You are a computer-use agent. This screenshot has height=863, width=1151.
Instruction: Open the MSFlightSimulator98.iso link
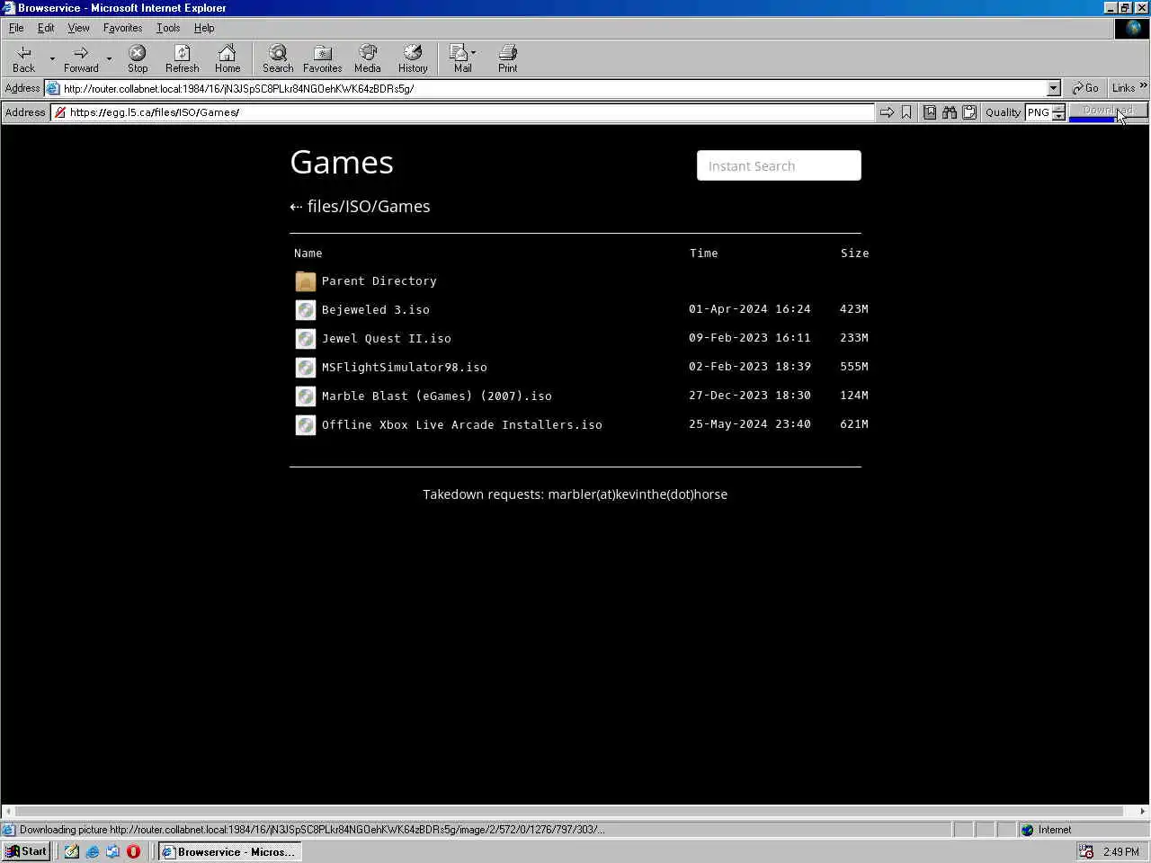tap(405, 368)
